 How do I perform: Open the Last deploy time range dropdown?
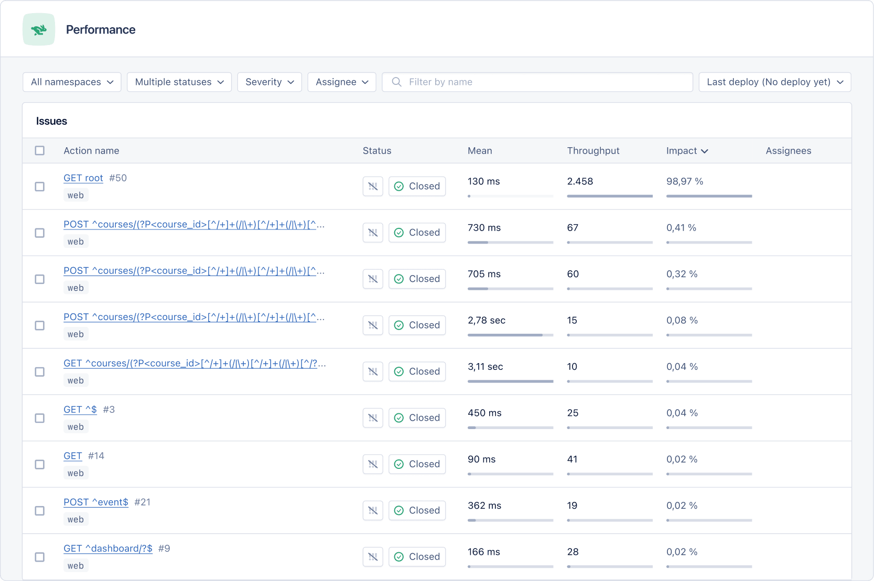[x=775, y=82]
